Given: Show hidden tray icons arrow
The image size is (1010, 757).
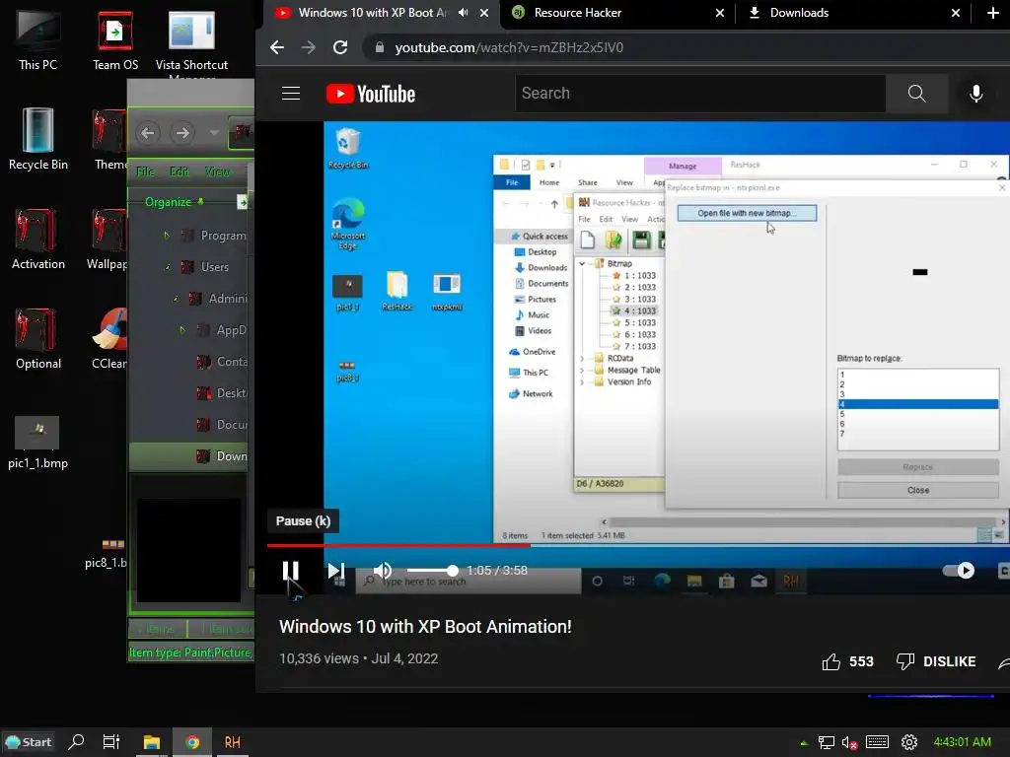Looking at the screenshot, I should pos(804,743).
